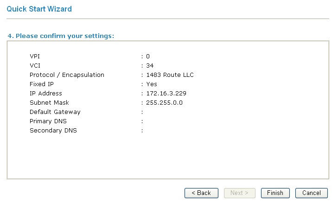Click the 'Please confirm your settings' heading

coord(61,36)
